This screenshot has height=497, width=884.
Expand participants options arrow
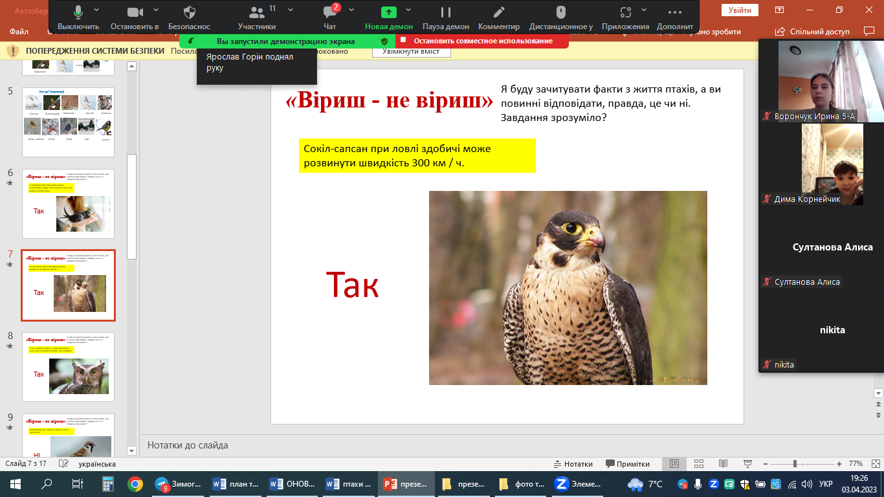(x=291, y=10)
